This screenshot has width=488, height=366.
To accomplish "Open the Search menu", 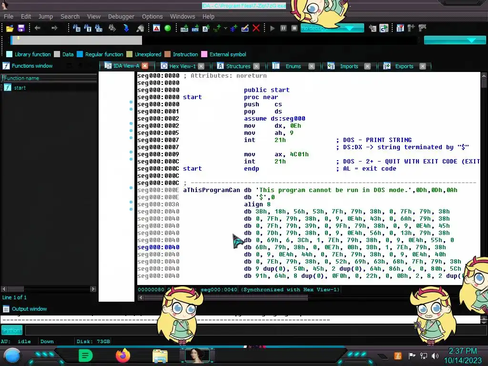I will (70, 17).
